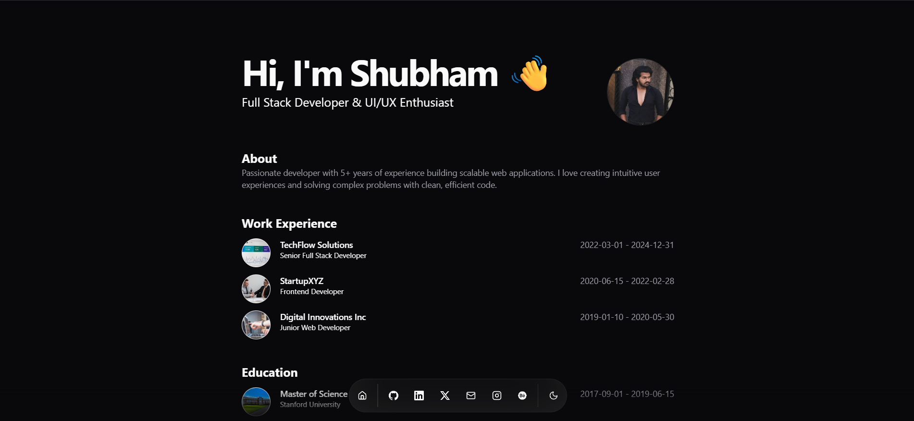The width and height of the screenshot is (914, 421).
Task: Toggle the theme with the moon icon
Action: [554, 396]
